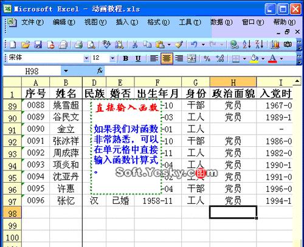Run the Spelling check icon
Viewport: 304px width, 247px height.
(106, 44)
